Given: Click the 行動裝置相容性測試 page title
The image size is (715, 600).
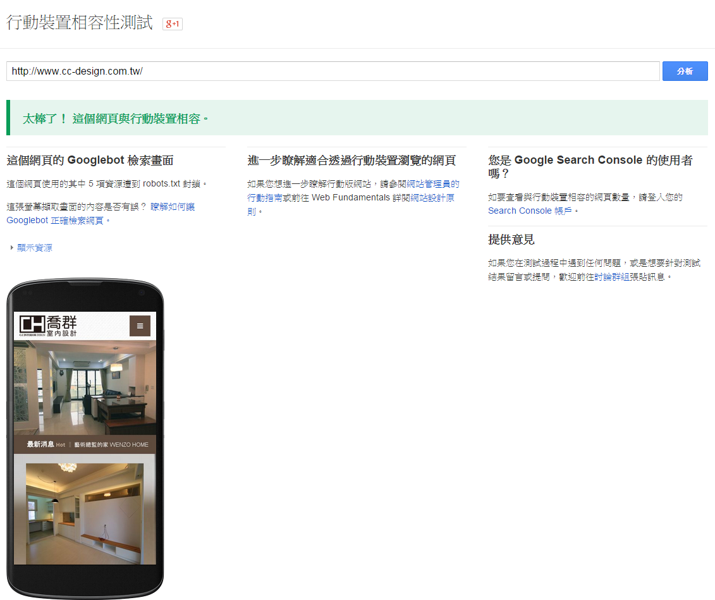Looking at the screenshot, I should coord(80,23).
